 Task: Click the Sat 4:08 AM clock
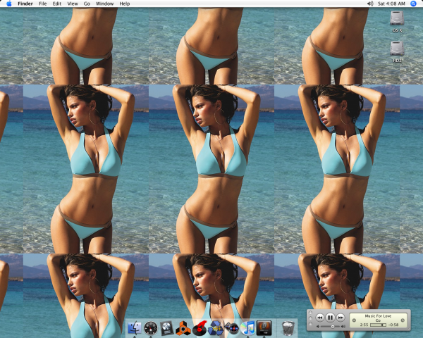[391, 4]
